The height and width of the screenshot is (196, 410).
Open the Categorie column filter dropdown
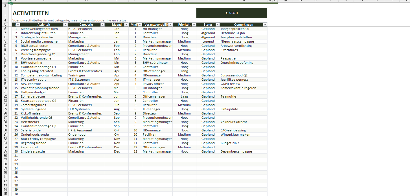[x=102, y=25]
